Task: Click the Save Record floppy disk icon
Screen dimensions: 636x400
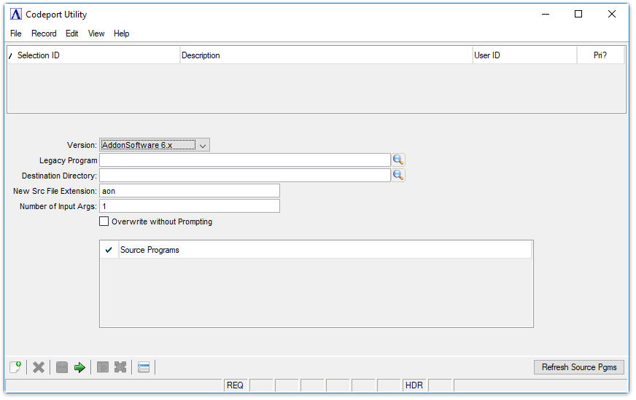Action: pos(62,367)
